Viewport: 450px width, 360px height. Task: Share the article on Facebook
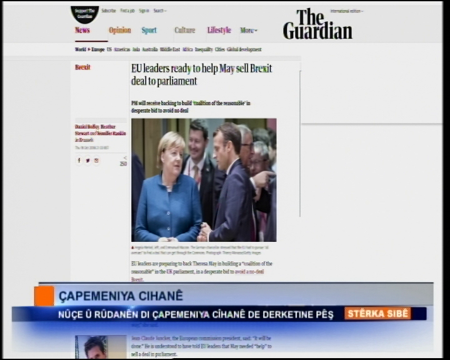(x=79, y=160)
